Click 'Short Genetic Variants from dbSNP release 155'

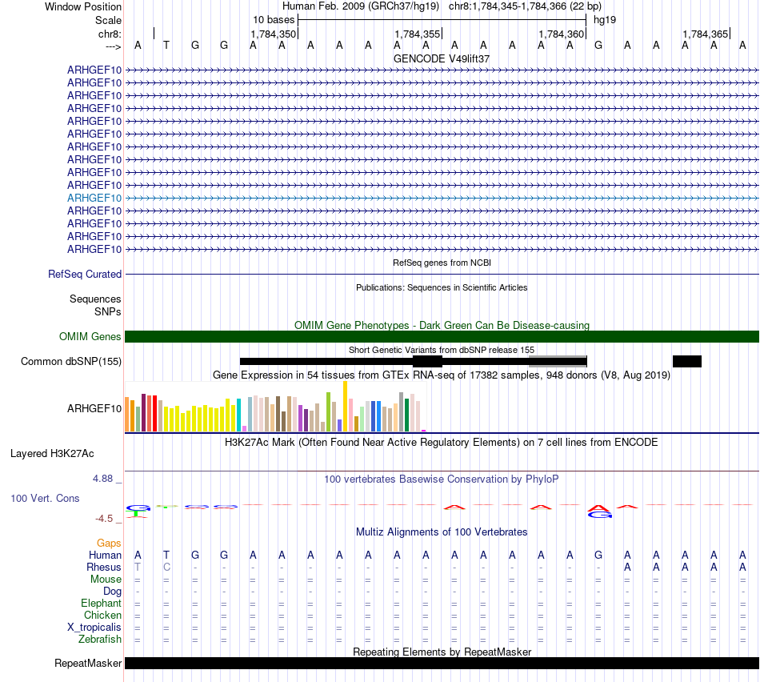(442, 350)
